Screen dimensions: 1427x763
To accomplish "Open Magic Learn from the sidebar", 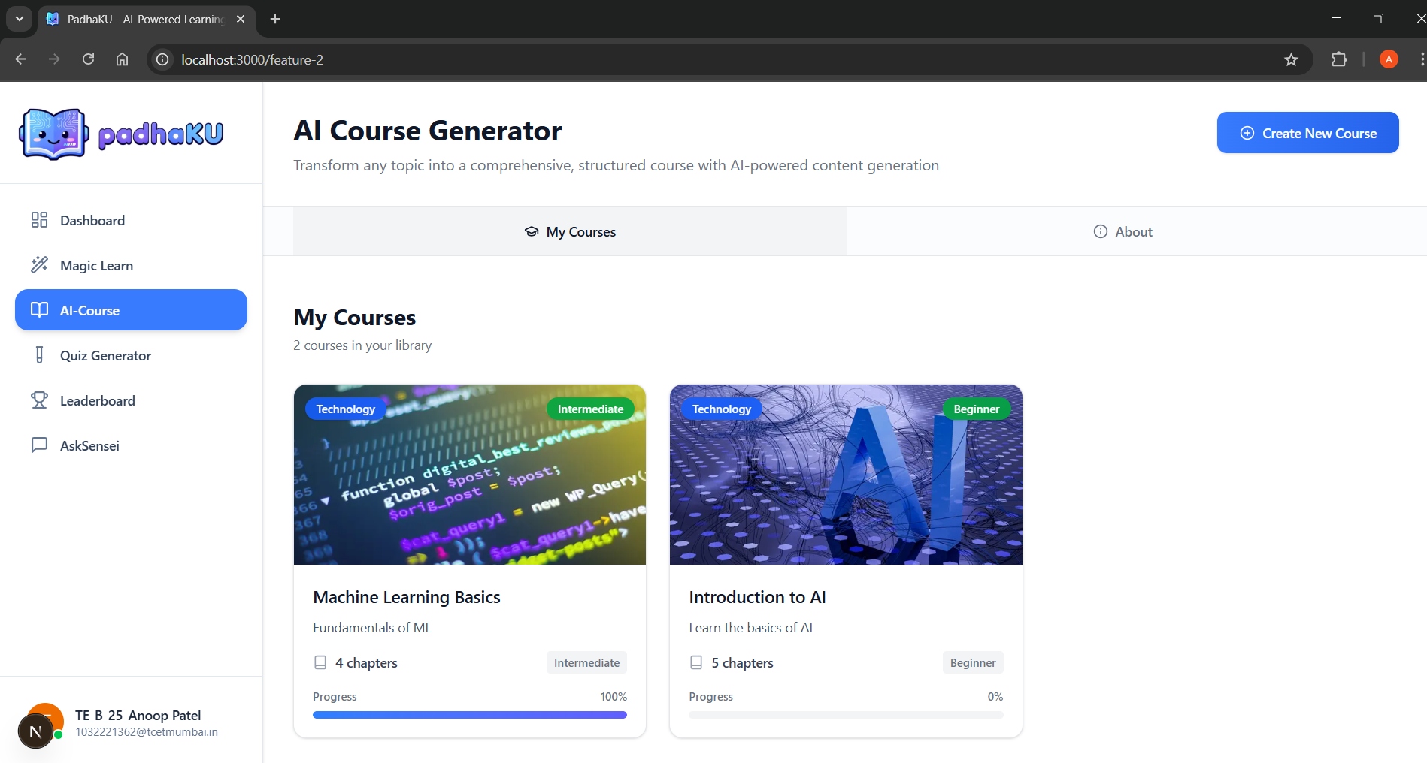I will click(x=131, y=265).
